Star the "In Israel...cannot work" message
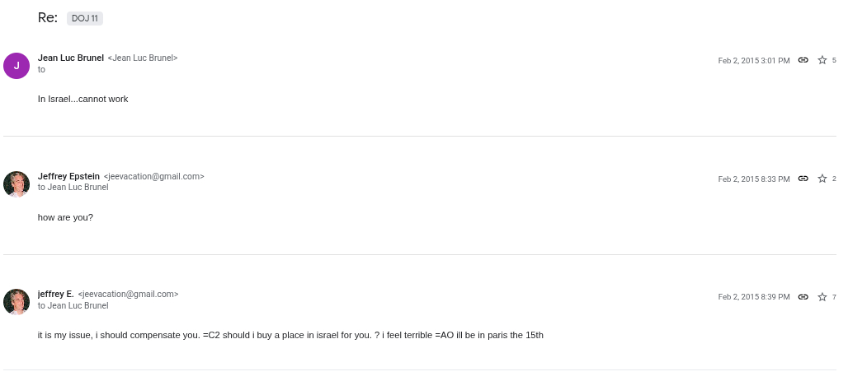 [x=822, y=60]
